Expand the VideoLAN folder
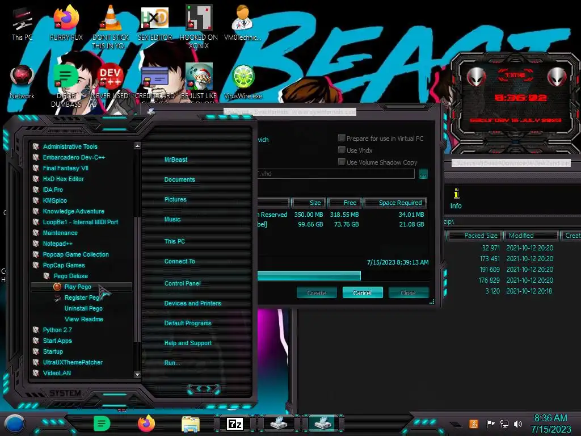 57,373
